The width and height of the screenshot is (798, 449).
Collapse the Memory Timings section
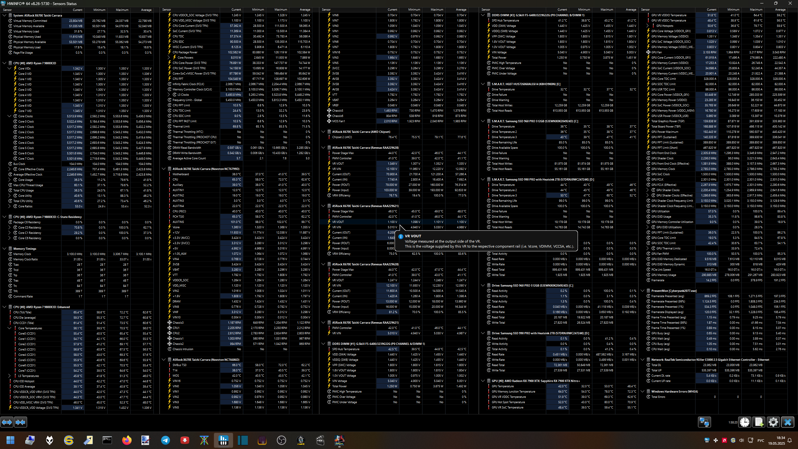click(x=4, y=249)
